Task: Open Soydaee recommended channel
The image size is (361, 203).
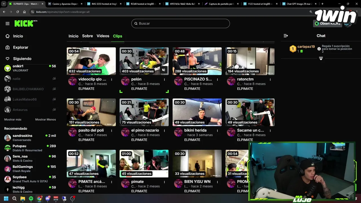Action: point(30,179)
